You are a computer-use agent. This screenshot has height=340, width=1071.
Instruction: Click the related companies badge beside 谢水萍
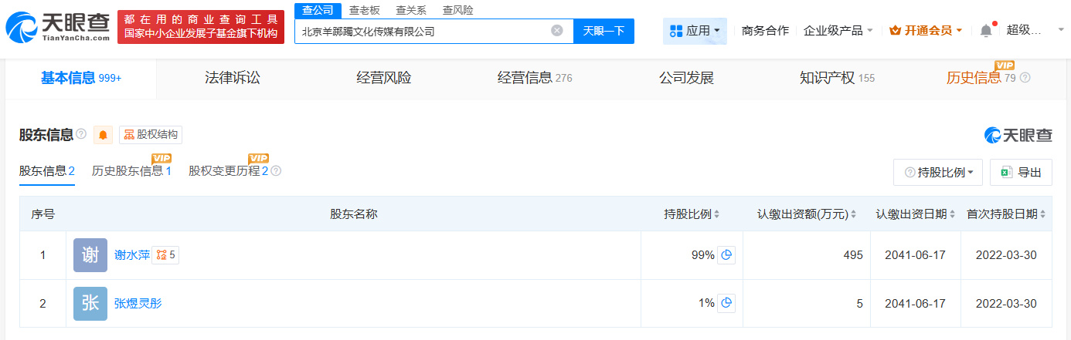(x=165, y=255)
